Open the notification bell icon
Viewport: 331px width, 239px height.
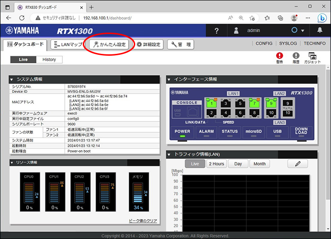point(320,30)
